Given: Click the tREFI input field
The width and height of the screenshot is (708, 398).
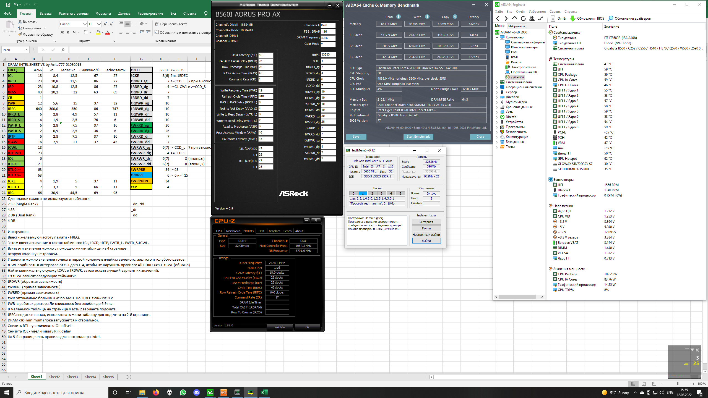Looking at the screenshot, I should tap(328, 55).
